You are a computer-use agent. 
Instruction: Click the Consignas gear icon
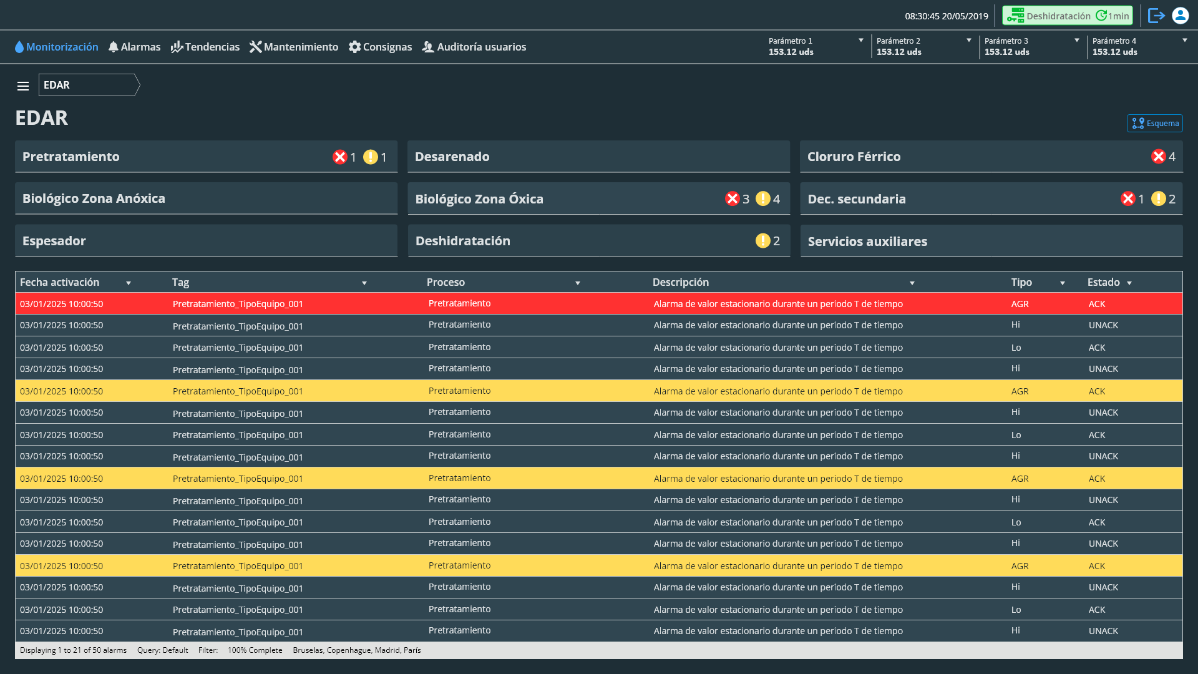point(354,47)
